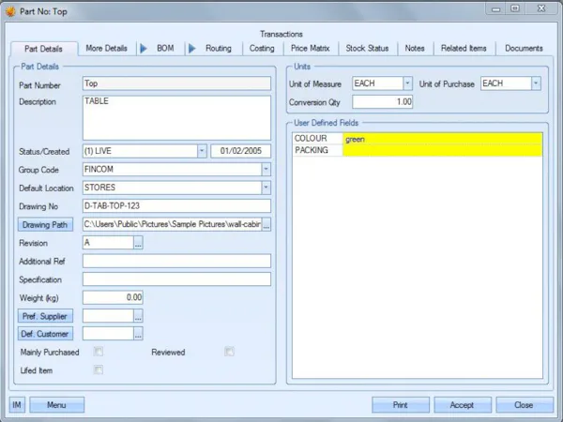Image resolution: width=563 pixels, height=422 pixels.
Task: Click the created date field 01/02/2005
Action: 240,151
